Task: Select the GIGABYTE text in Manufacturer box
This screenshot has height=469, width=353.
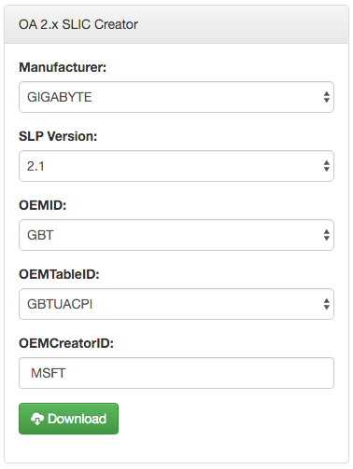Action: (60, 97)
